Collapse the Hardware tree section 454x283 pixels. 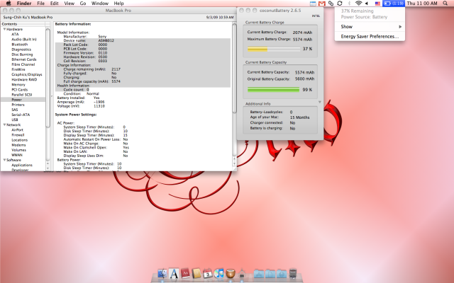coord(5,29)
